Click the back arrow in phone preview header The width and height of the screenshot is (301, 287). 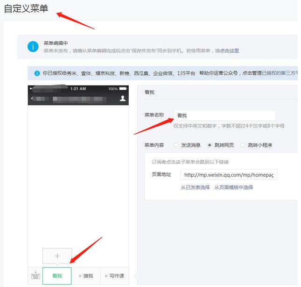coord(32,99)
